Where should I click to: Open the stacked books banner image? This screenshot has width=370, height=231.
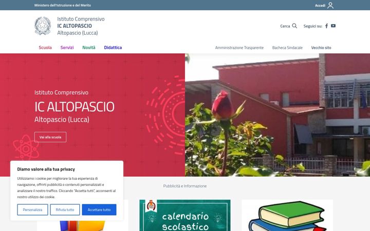coord(287,215)
